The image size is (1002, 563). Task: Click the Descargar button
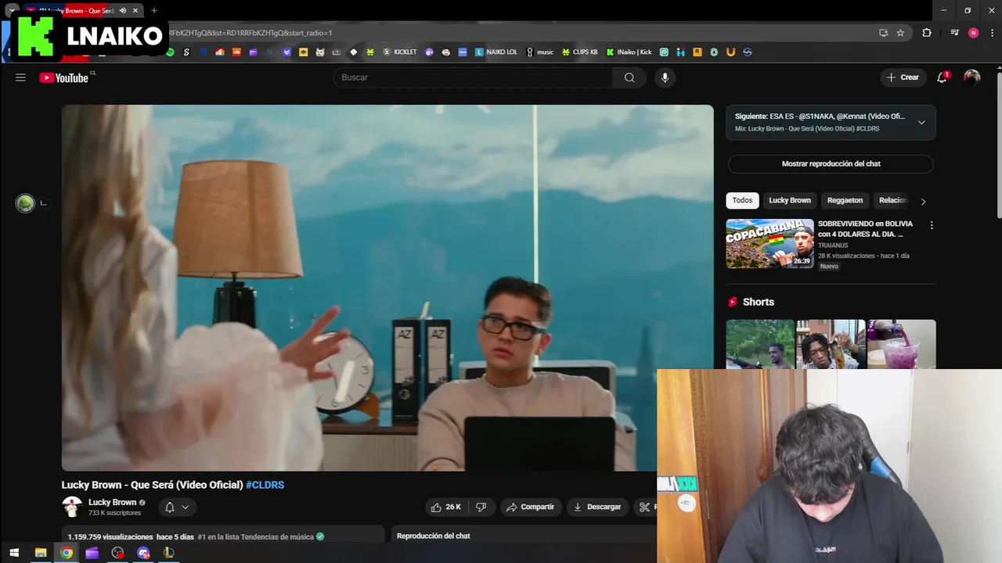tap(597, 507)
